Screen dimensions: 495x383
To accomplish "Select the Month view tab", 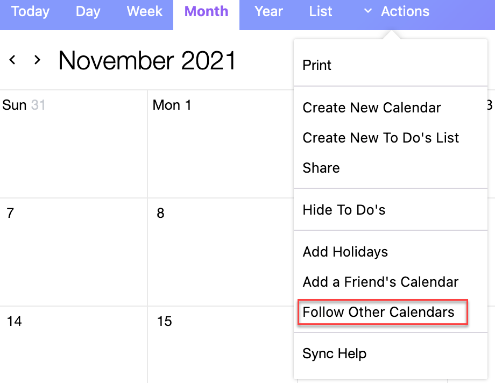I will tap(206, 11).
